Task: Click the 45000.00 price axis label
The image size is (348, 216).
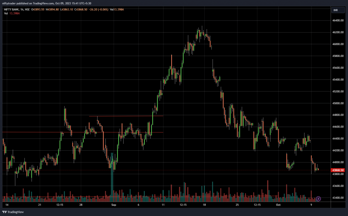Action: 338,103
